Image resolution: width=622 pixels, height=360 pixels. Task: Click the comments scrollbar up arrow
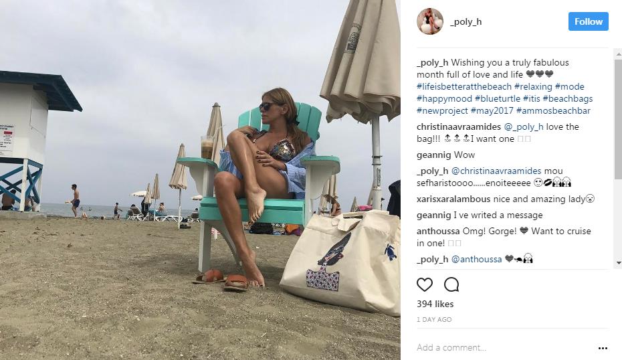click(619, 53)
